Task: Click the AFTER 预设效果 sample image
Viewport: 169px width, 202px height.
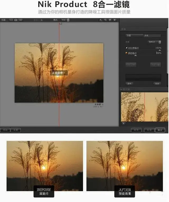Action: 125,166
